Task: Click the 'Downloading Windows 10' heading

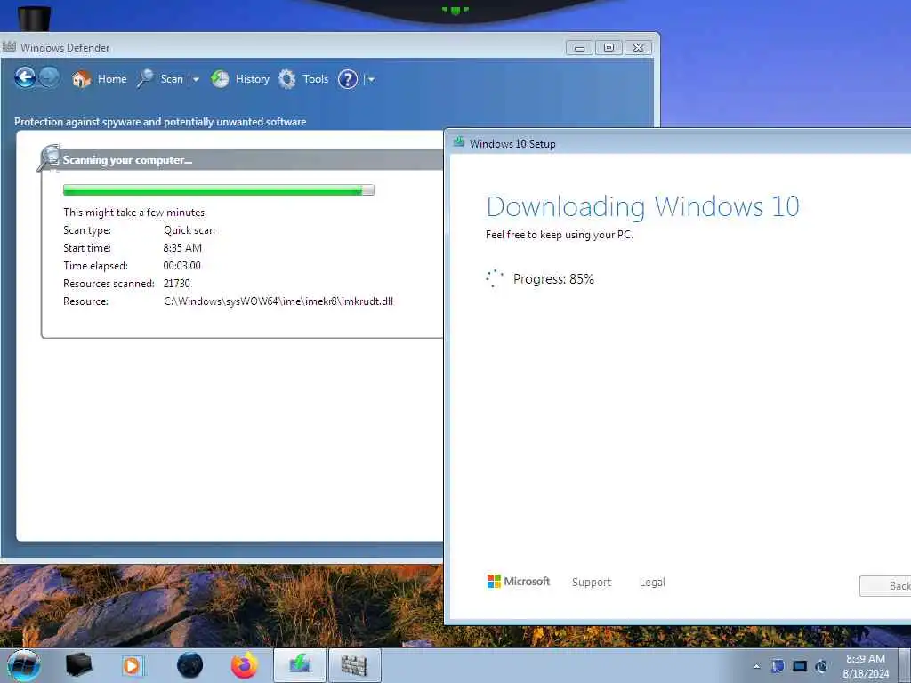Action: tap(642, 206)
